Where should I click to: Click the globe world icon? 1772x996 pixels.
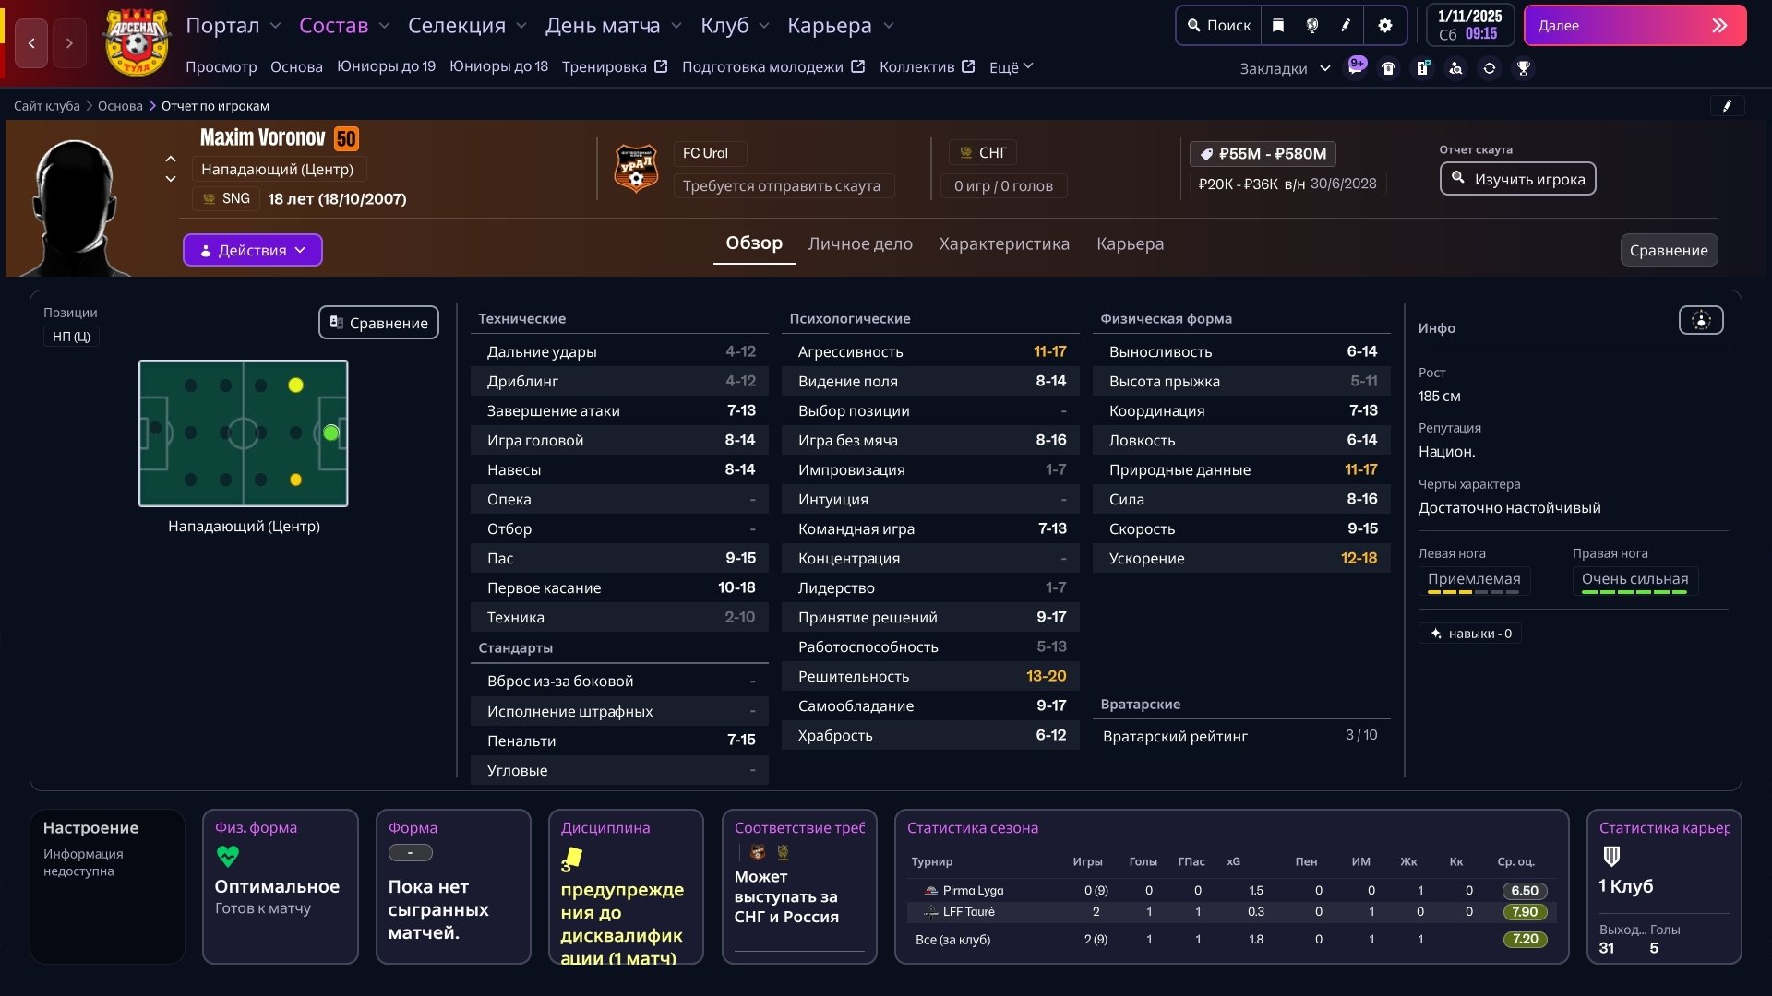[x=1312, y=26]
